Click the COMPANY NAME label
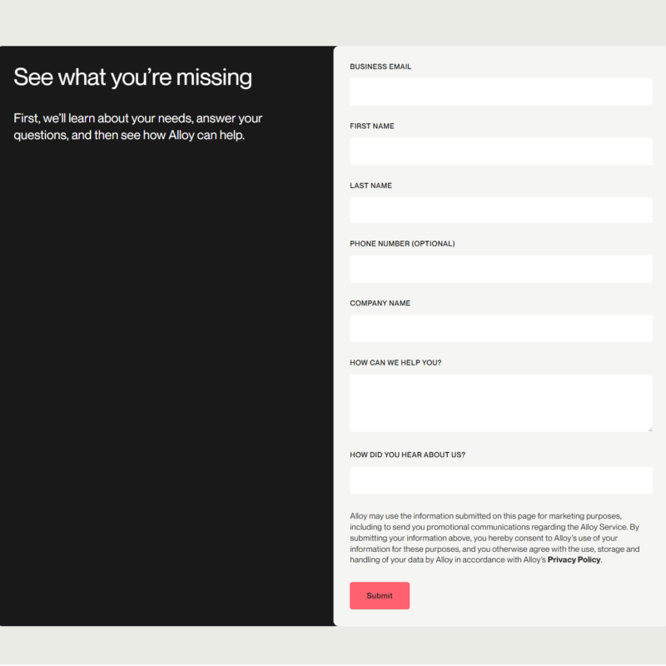The image size is (666, 666). pos(380,304)
